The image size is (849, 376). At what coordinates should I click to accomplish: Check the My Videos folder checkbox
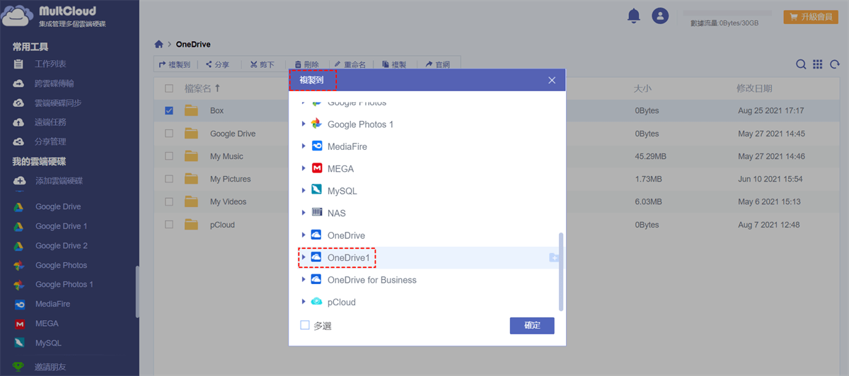168,201
